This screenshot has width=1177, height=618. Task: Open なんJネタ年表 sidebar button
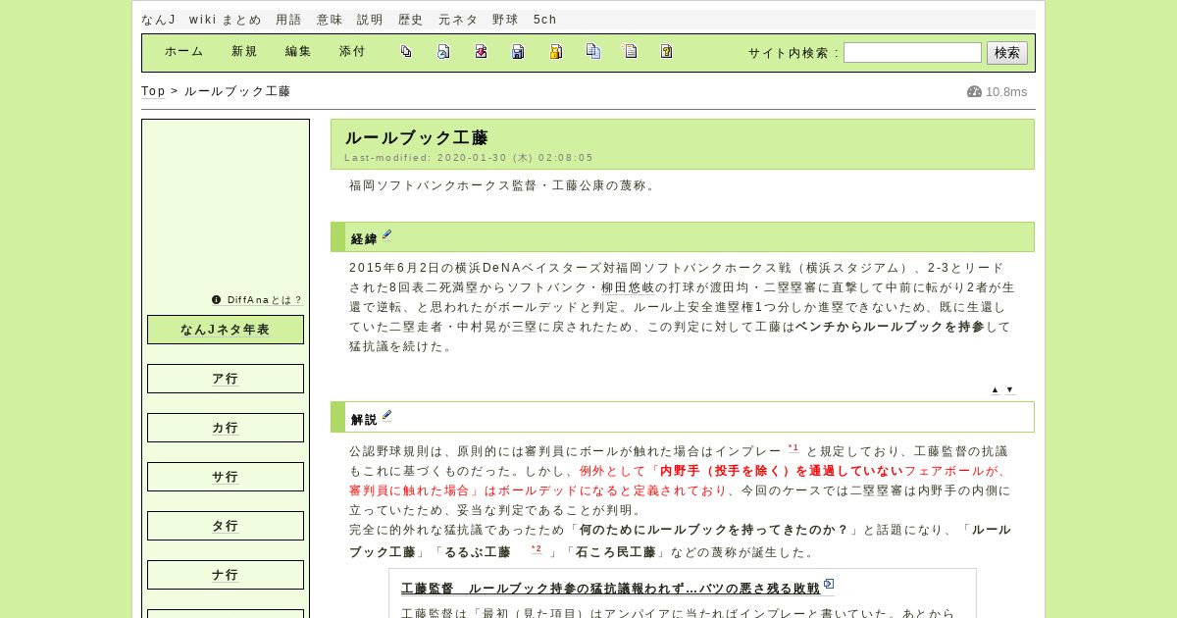pos(226,330)
